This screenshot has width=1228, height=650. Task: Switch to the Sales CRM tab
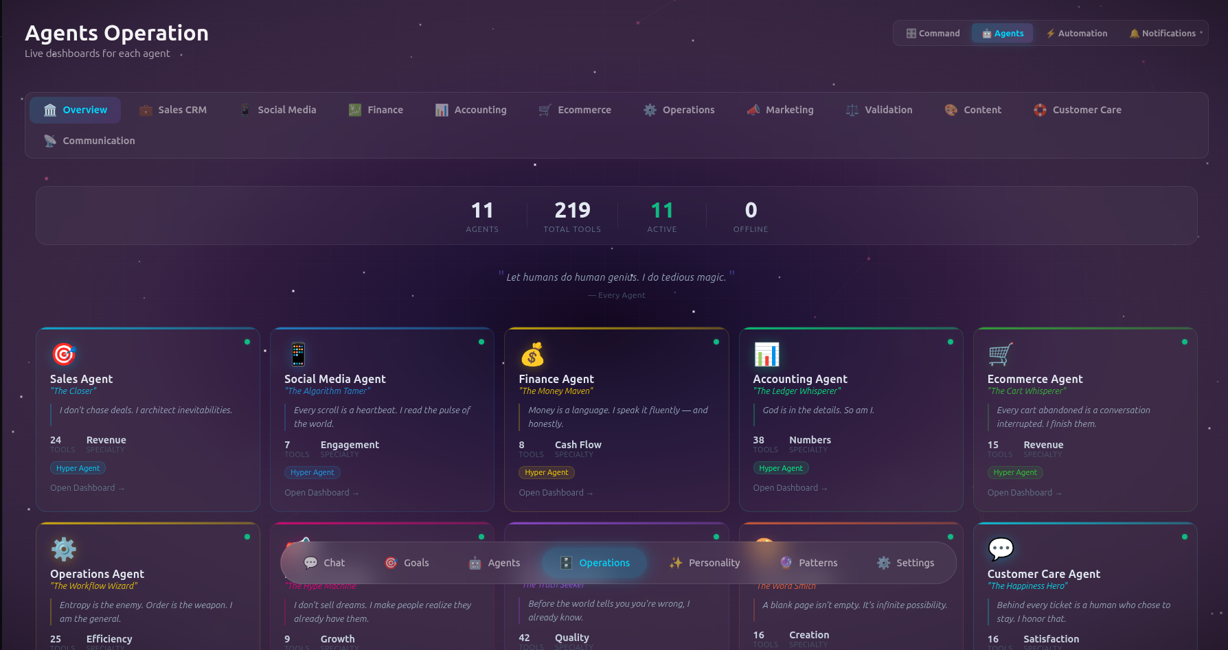pyautogui.click(x=172, y=110)
